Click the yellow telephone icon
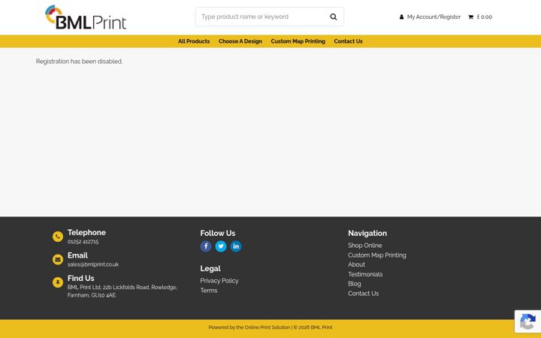 pyautogui.click(x=58, y=237)
